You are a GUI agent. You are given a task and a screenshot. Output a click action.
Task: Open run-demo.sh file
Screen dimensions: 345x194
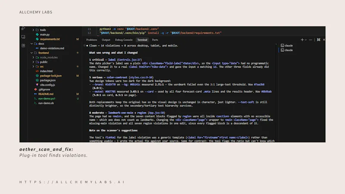46,103
